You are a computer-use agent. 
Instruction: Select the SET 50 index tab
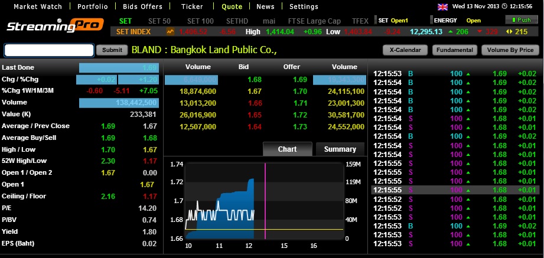(x=159, y=21)
